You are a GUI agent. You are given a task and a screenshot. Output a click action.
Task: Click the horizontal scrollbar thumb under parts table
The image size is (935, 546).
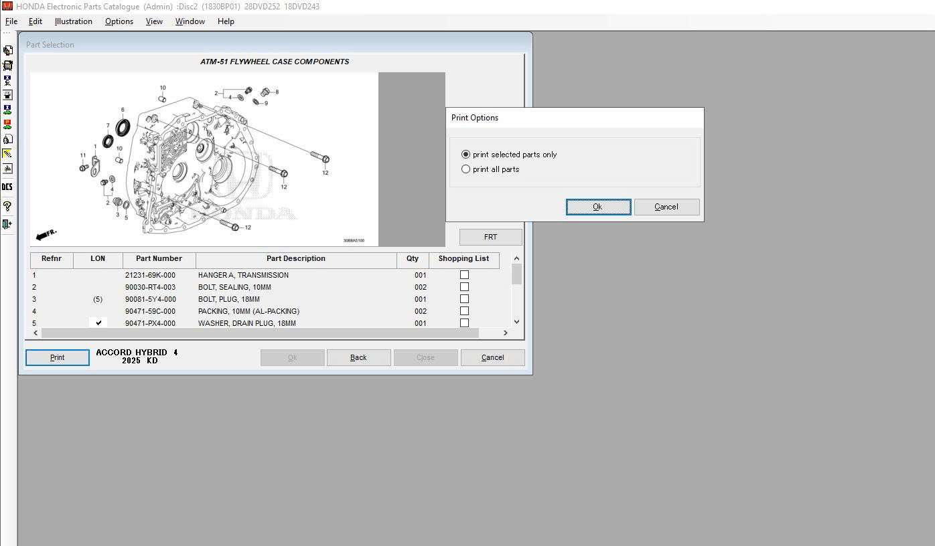coord(260,333)
